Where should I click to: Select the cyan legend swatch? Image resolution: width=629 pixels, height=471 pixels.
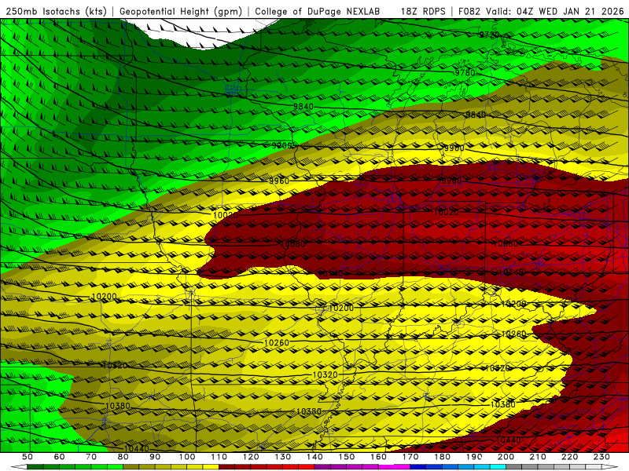tap(498, 467)
